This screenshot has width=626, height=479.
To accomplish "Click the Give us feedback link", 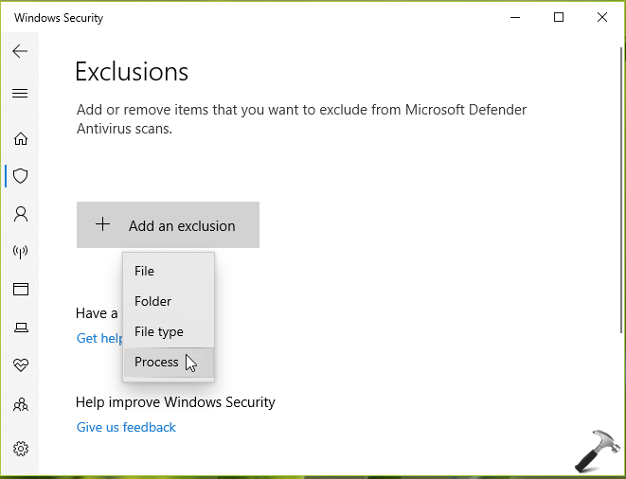I will 126,427.
